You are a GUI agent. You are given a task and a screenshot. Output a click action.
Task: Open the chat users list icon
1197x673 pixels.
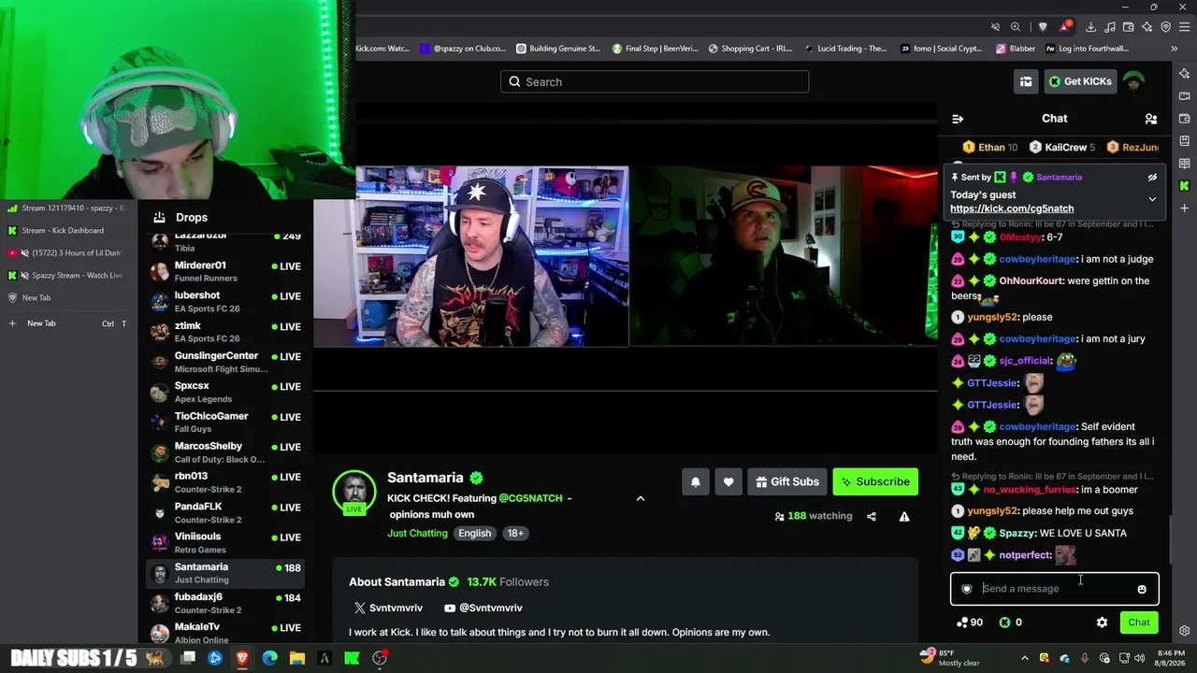tap(1151, 119)
